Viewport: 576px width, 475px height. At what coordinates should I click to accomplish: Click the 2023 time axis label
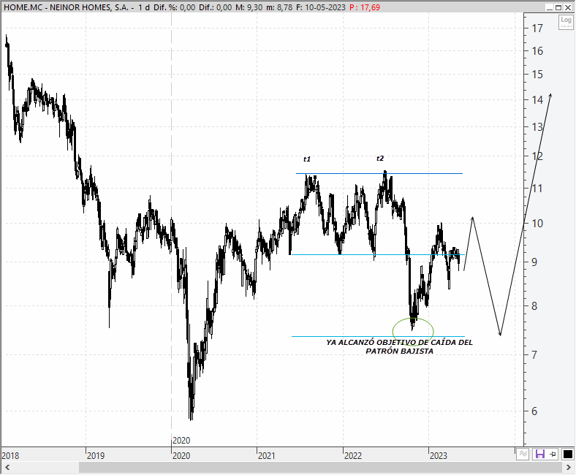(439, 455)
